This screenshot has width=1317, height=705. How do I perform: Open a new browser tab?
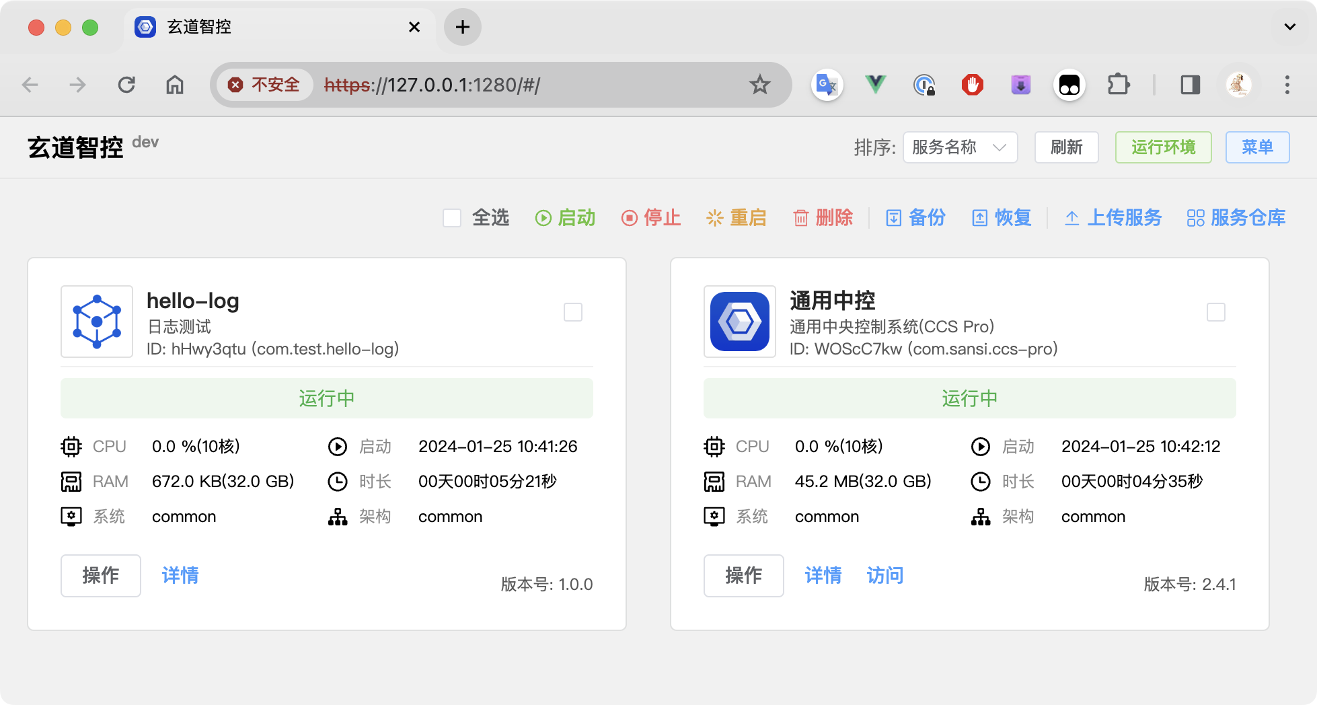[x=463, y=27]
